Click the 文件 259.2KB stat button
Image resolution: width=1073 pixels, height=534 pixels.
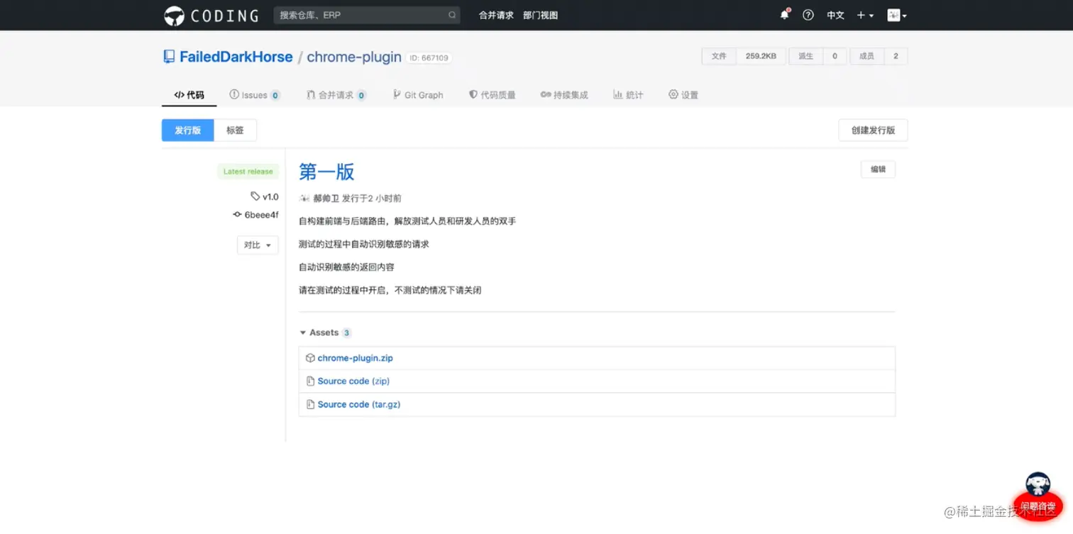[744, 56]
